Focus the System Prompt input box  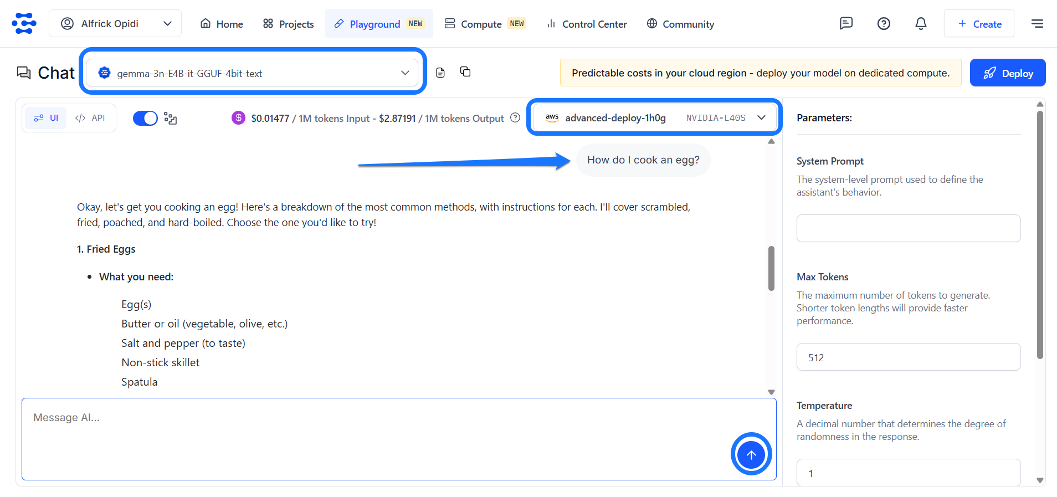point(909,228)
